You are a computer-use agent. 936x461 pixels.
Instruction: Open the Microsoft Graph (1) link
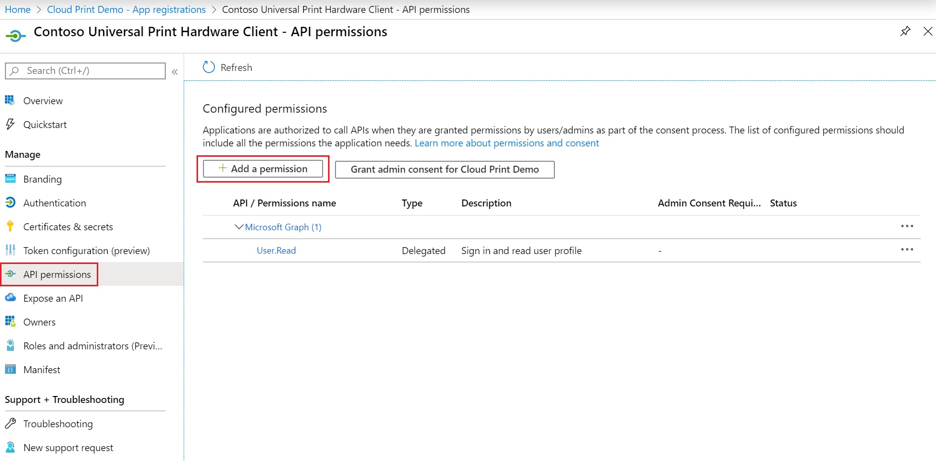(283, 227)
